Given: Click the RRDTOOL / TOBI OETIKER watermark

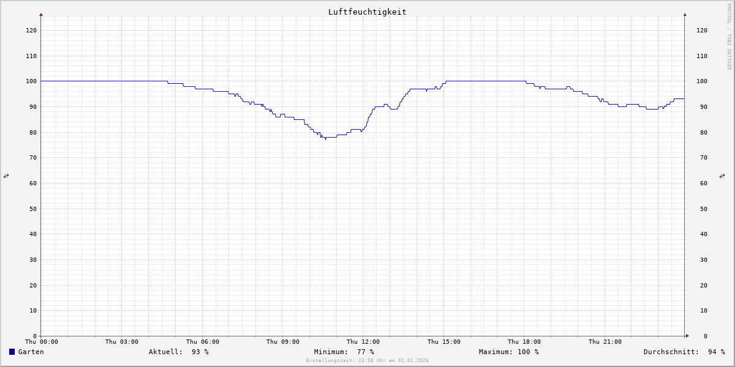Looking at the screenshot, I should click(729, 37).
